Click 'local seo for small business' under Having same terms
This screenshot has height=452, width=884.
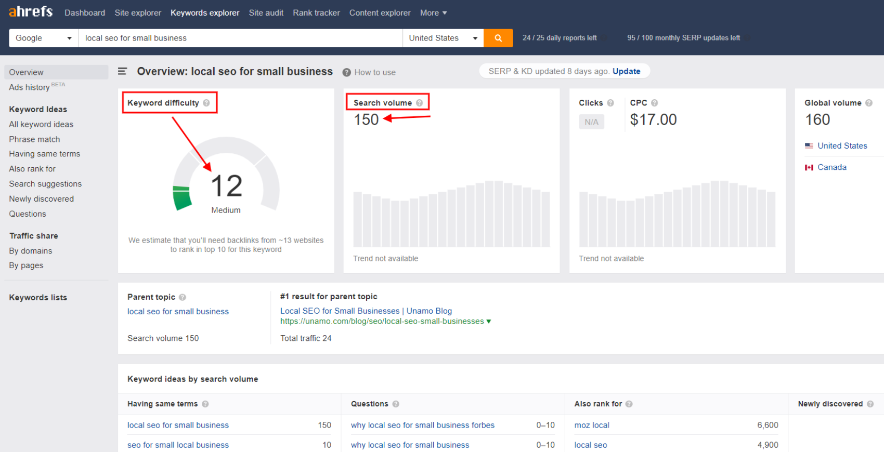pos(178,426)
